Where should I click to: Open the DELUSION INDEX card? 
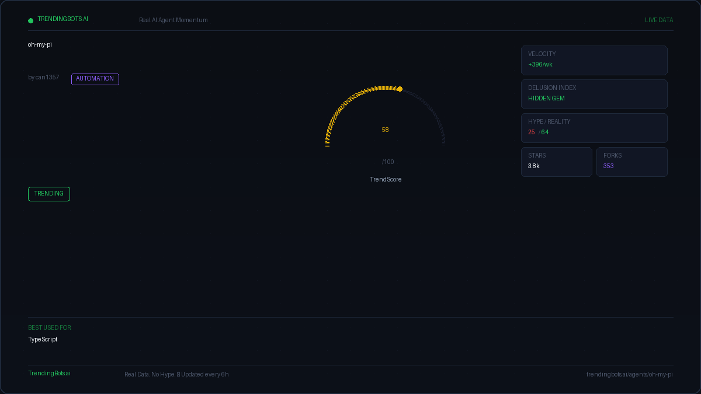(x=594, y=94)
